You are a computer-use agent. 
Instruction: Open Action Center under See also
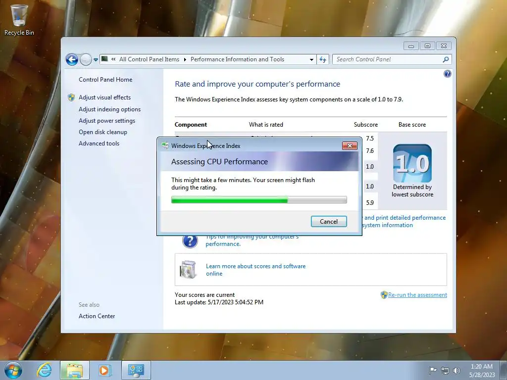97,316
